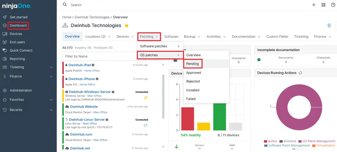Collapse the Patching dropdown tab
The image size is (337, 152).
[x=149, y=37]
